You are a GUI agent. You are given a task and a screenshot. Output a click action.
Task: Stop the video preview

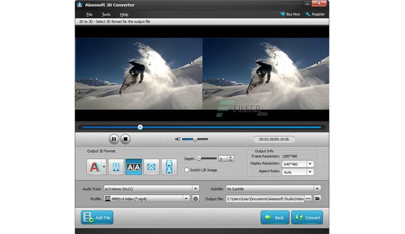pyautogui.click(x=125, y=139)
